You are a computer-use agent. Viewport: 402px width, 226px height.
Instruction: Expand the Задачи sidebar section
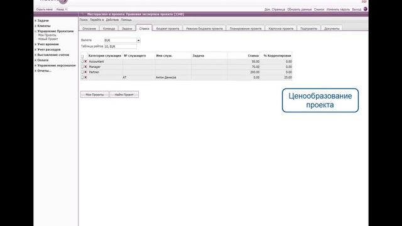[36, 21]
